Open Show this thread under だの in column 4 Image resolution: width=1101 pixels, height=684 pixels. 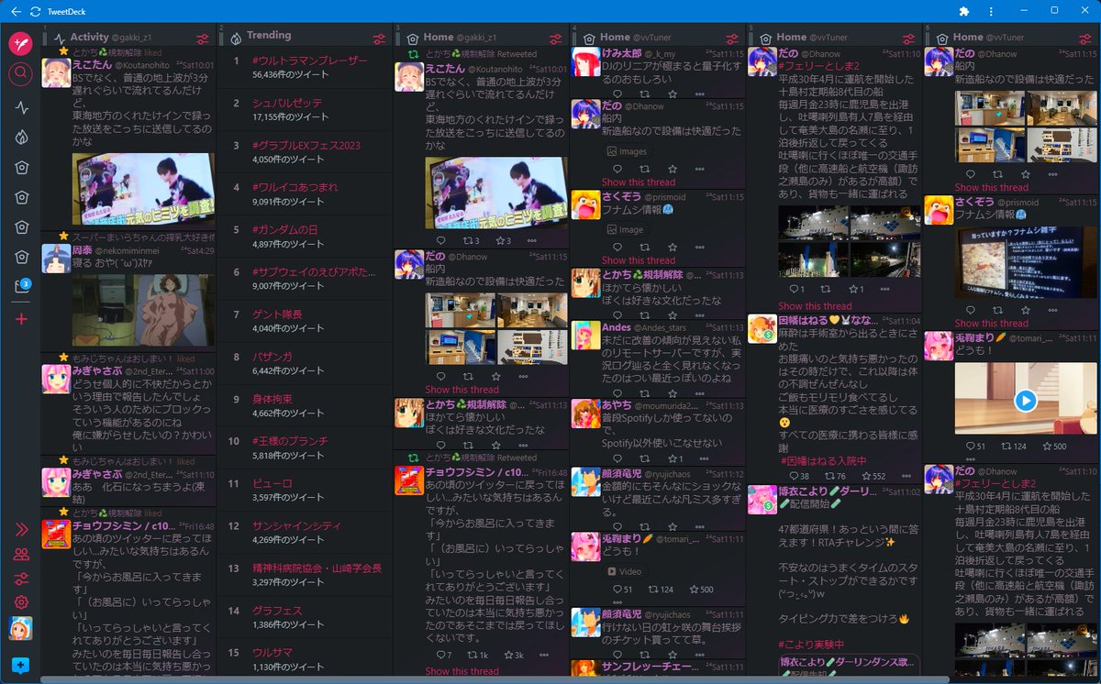[639, 182]
